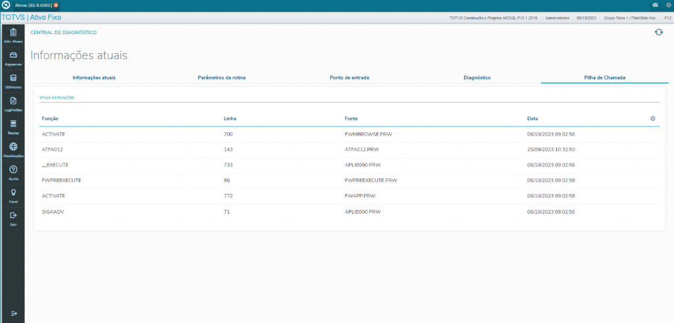Click CENTRAL DE DIAGNÓSTICO heading
The width and height of the screenshot is (674, 323).
tap(63, 32)
